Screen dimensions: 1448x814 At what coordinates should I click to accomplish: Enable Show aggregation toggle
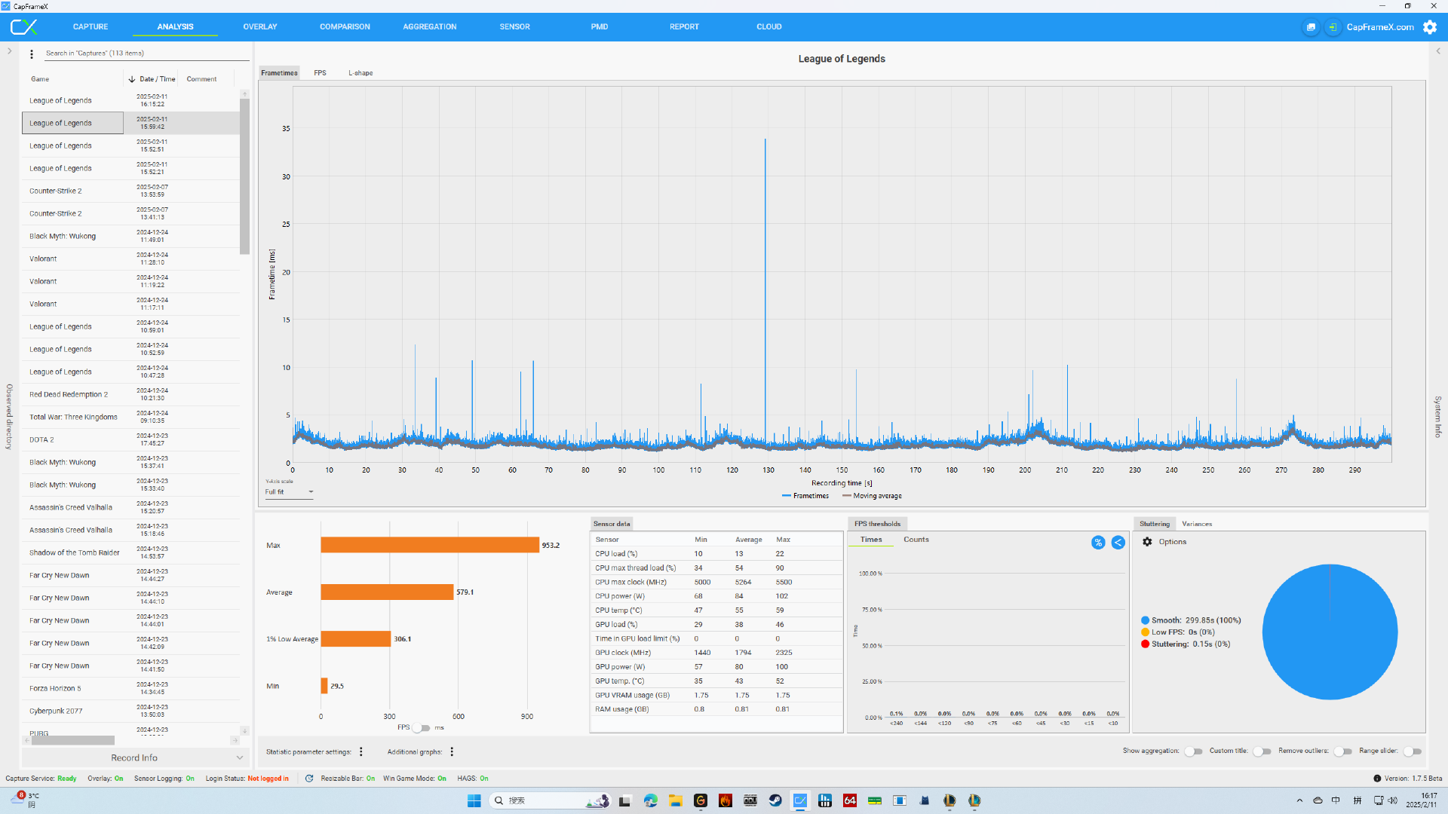[1193, 751]
